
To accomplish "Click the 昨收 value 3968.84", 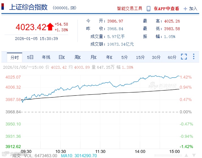I will (x=115, y=29).
